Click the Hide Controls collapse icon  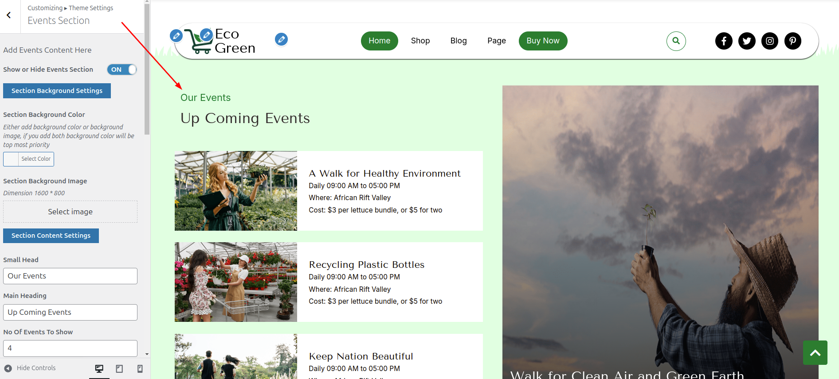click(8, 368)
